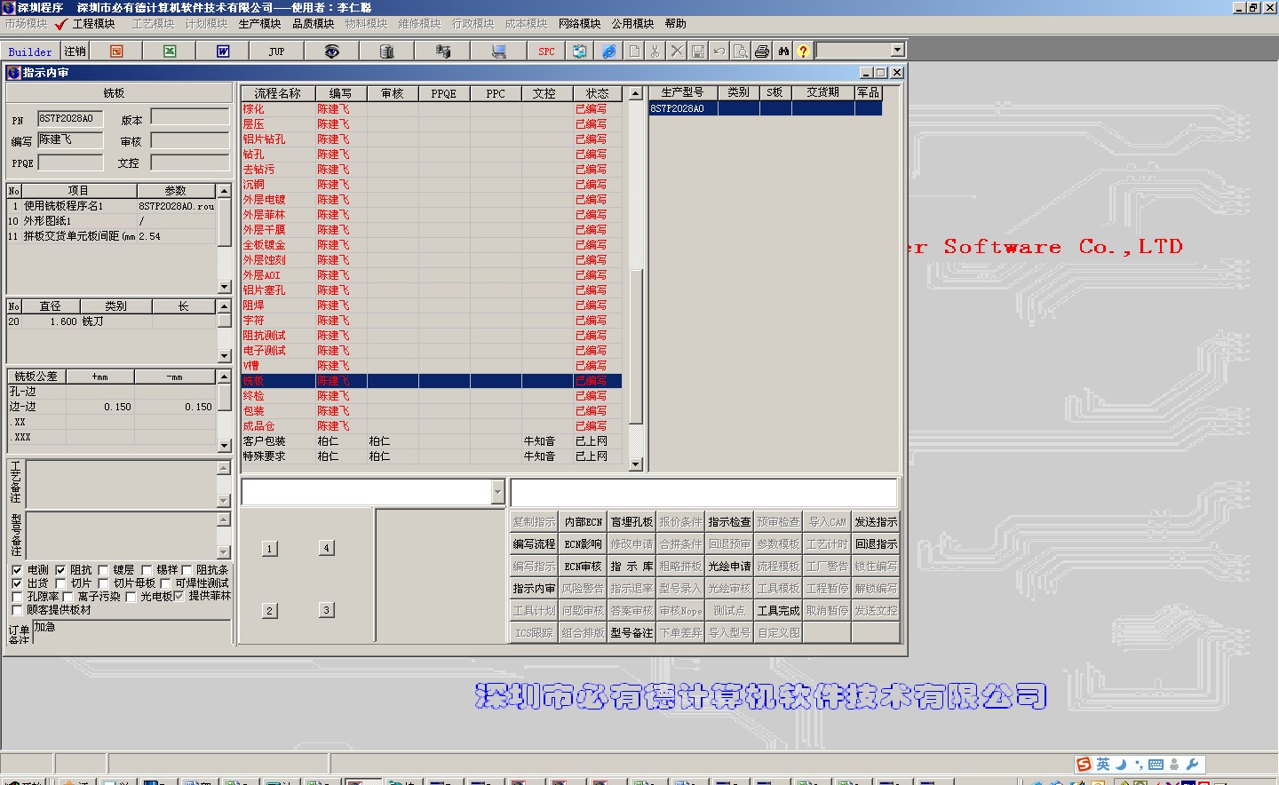Uncheck the 电测 checkbox
Screen dimensions: 1279x785
coord(17,570)
